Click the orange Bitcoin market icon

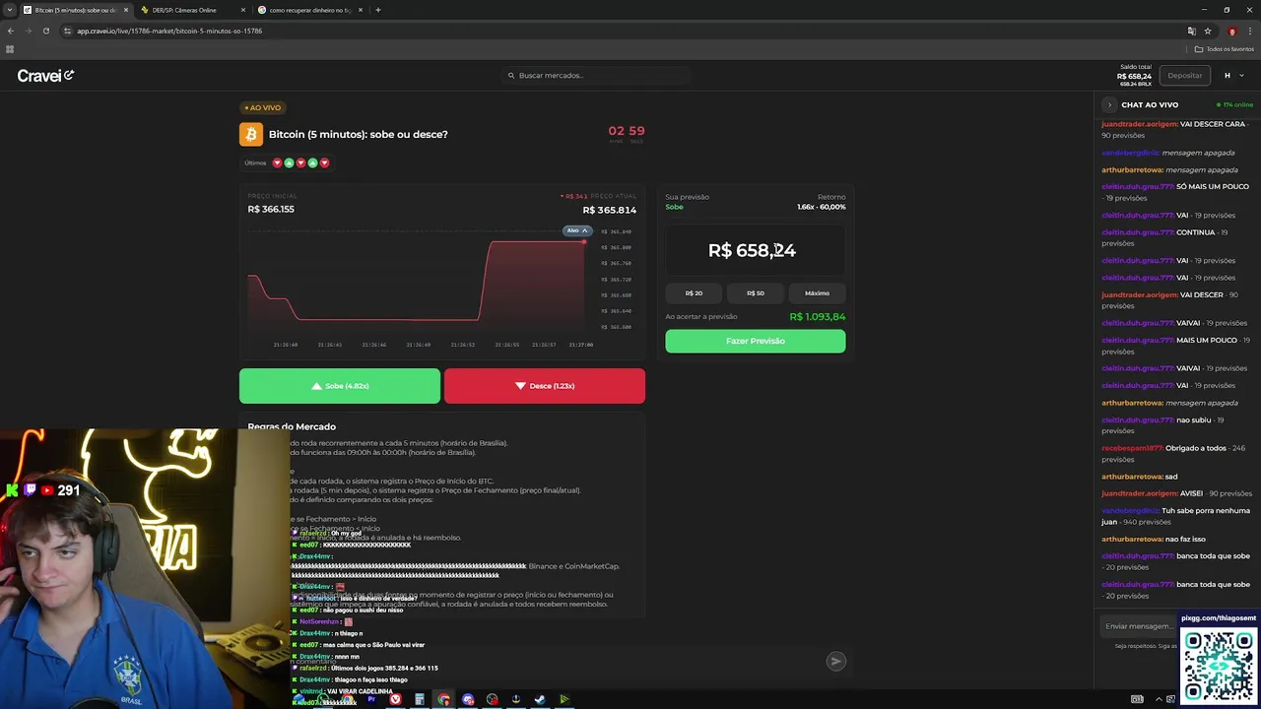(x=251, y=134)
